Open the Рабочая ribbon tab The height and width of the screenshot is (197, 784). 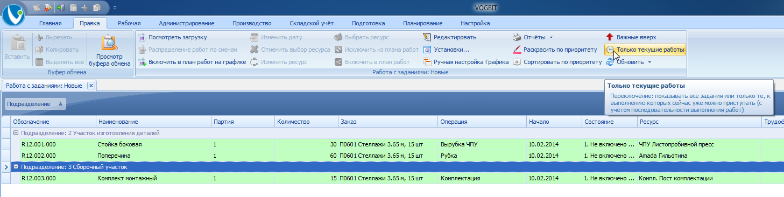(129, 23)
